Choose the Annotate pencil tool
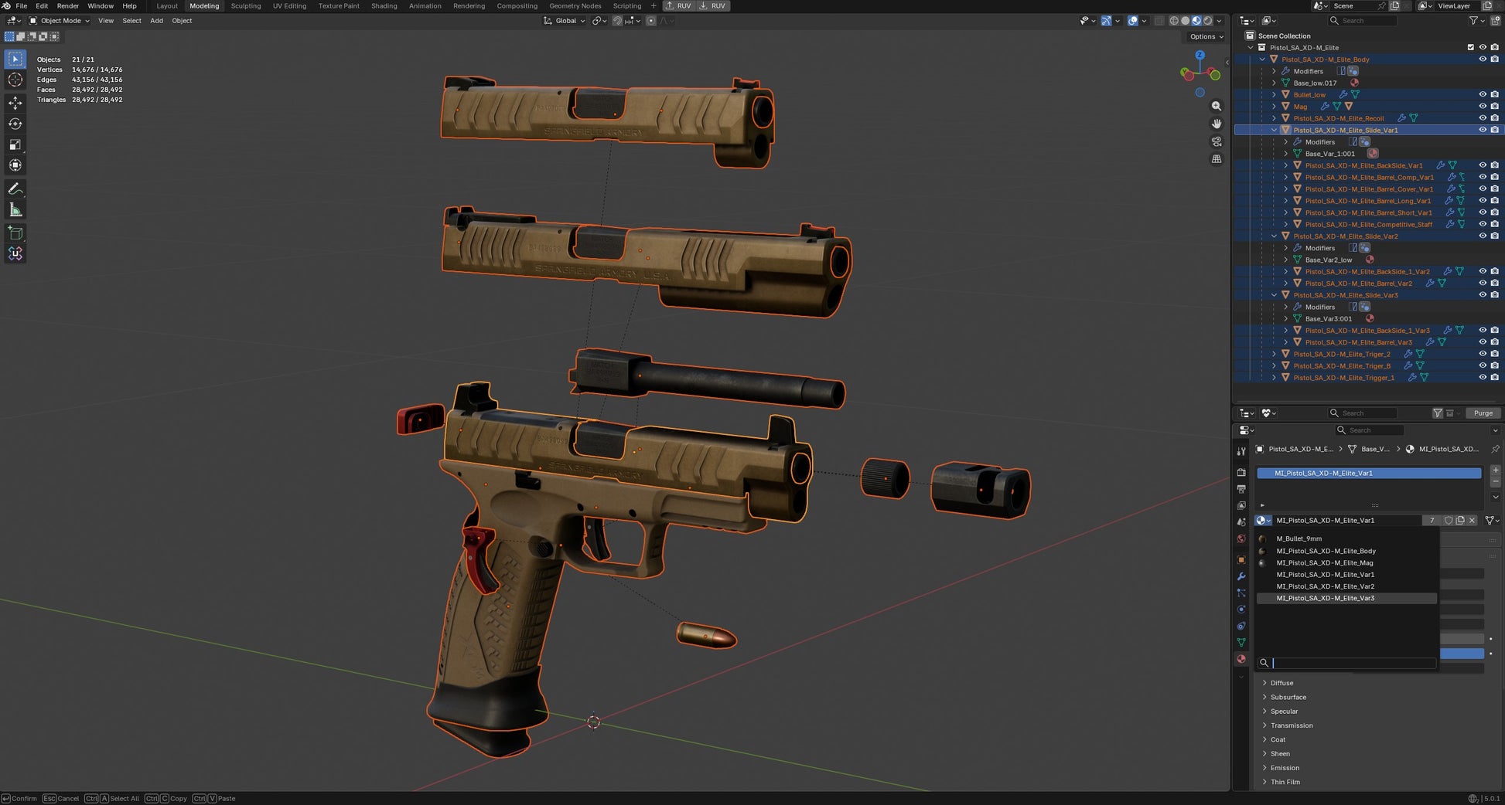The width and height of the screenshot is (1505, 805). [x=15, y=189]
